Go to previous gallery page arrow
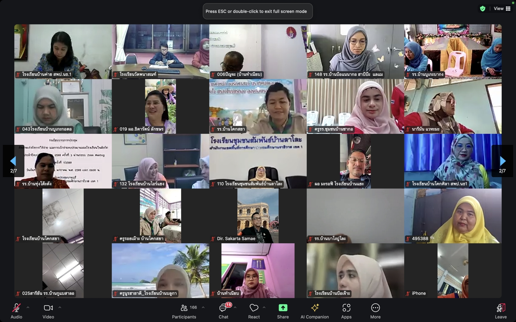 point(13,161)
